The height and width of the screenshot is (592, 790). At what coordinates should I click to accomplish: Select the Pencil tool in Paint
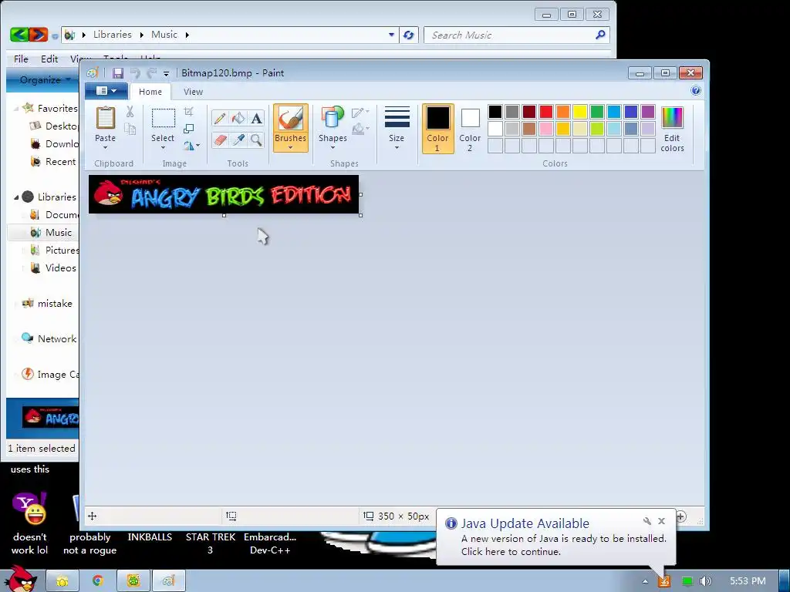220,118
